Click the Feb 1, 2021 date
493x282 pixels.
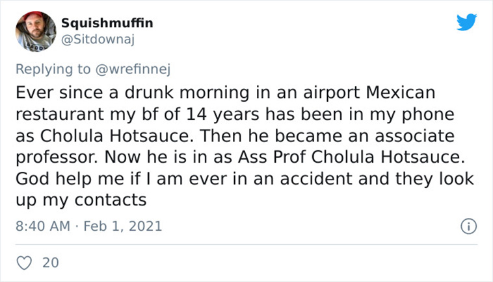coord(123,226)
